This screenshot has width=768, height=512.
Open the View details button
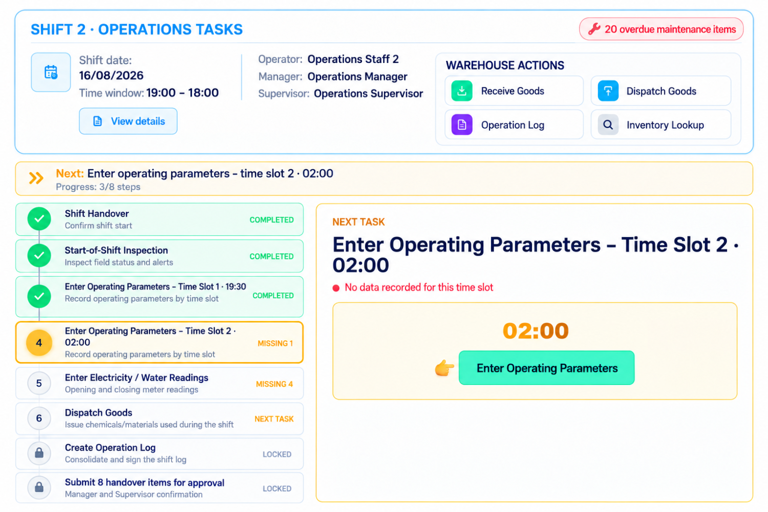(x=128, y=121)
